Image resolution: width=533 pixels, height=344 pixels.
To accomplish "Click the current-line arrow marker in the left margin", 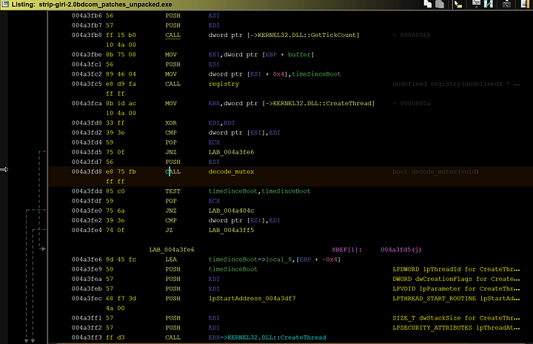I will point(4,169).
